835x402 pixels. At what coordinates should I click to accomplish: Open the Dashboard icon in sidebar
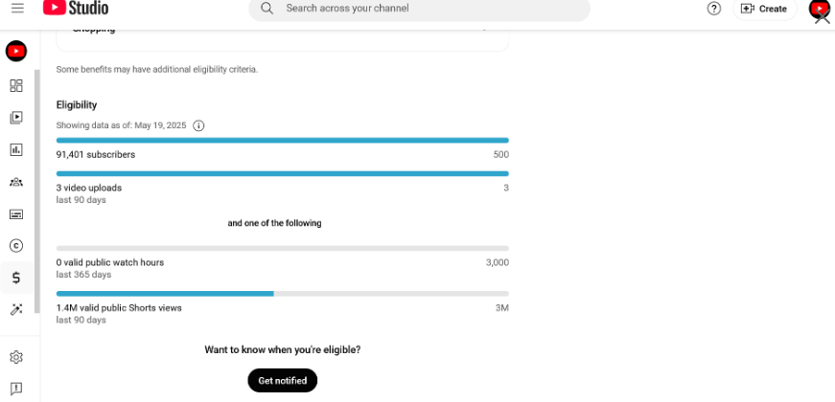[x=16, y=85]
